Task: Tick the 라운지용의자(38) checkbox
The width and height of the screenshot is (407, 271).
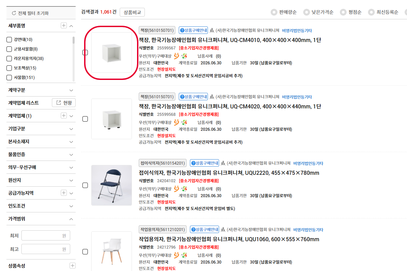Action: pos(9,59)
